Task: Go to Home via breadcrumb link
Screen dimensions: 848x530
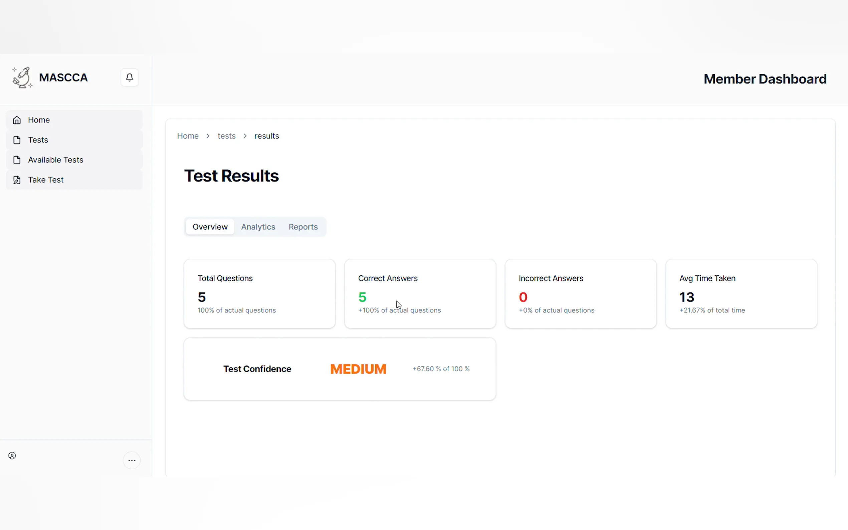Action: (188, 136)
